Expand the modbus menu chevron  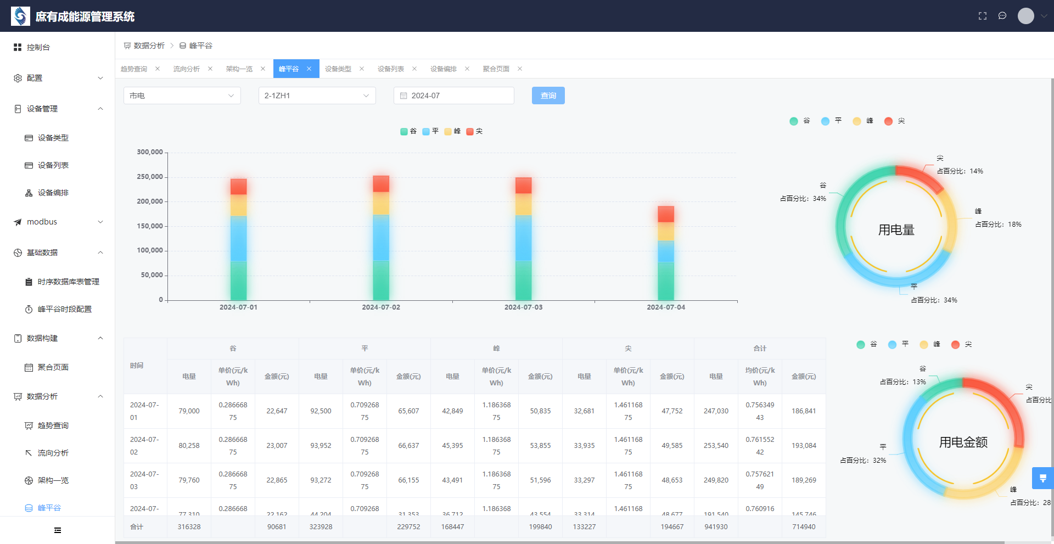point(100,222)
